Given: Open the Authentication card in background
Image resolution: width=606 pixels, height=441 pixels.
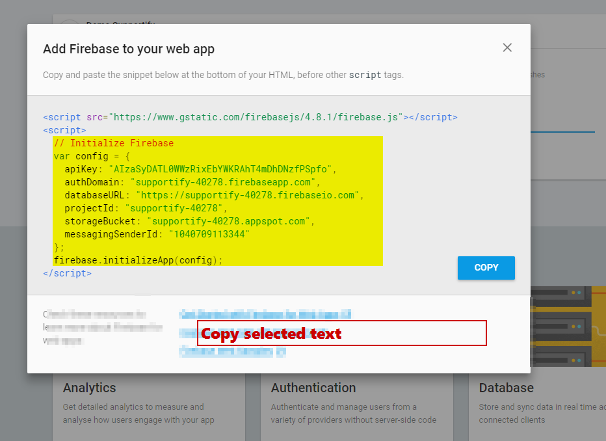Looking at the screenshot, I should coord(357,407).
